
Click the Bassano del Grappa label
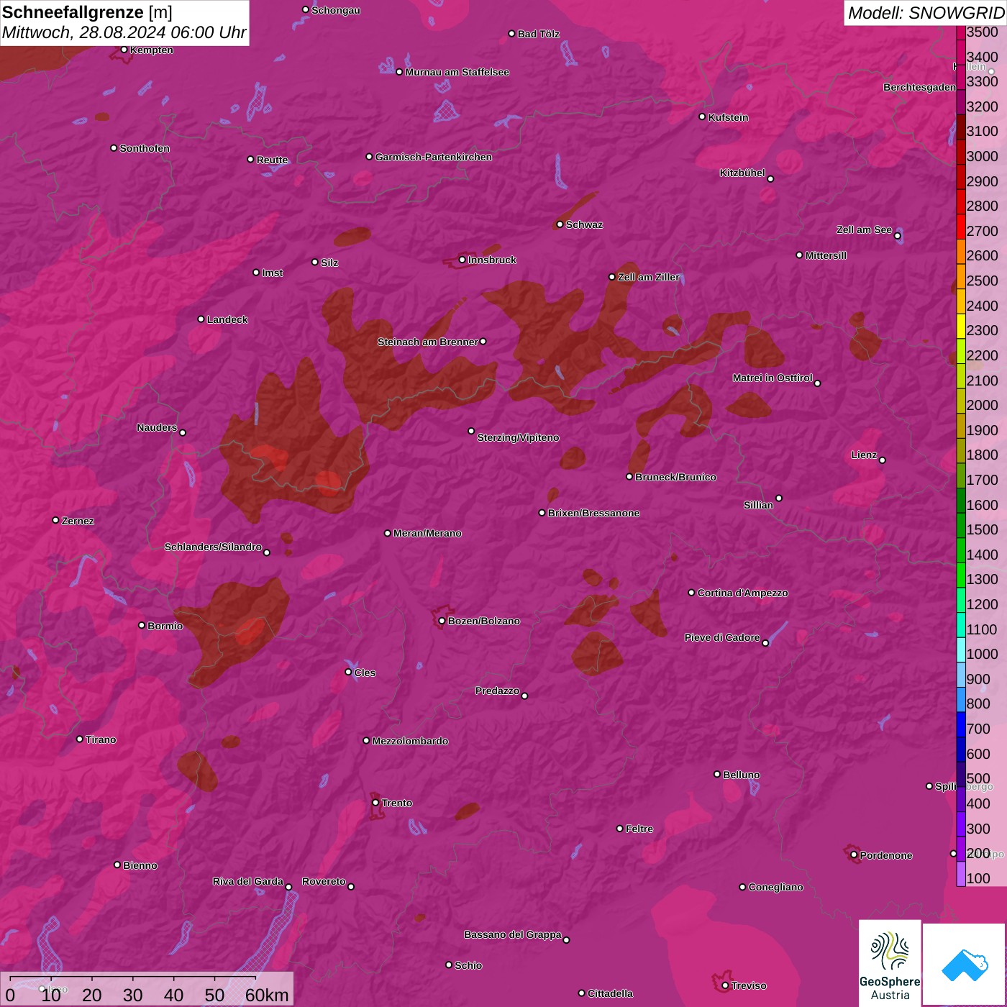[x=512, y=934]
